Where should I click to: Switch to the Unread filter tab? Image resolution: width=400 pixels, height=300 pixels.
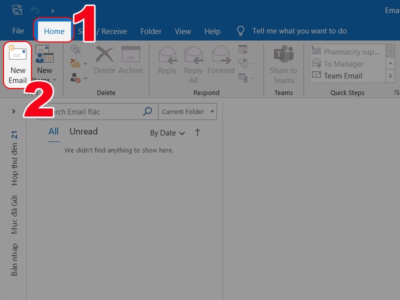(x=83, y=131)
